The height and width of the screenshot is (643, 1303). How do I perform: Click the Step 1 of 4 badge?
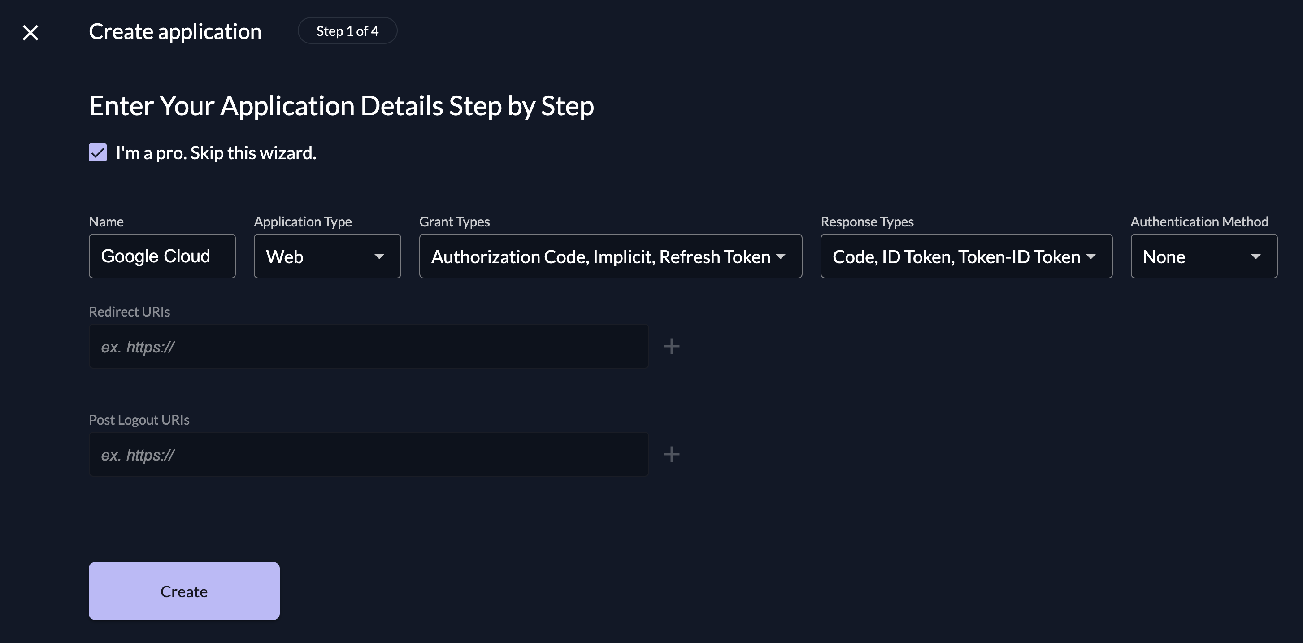click(347, 30)
